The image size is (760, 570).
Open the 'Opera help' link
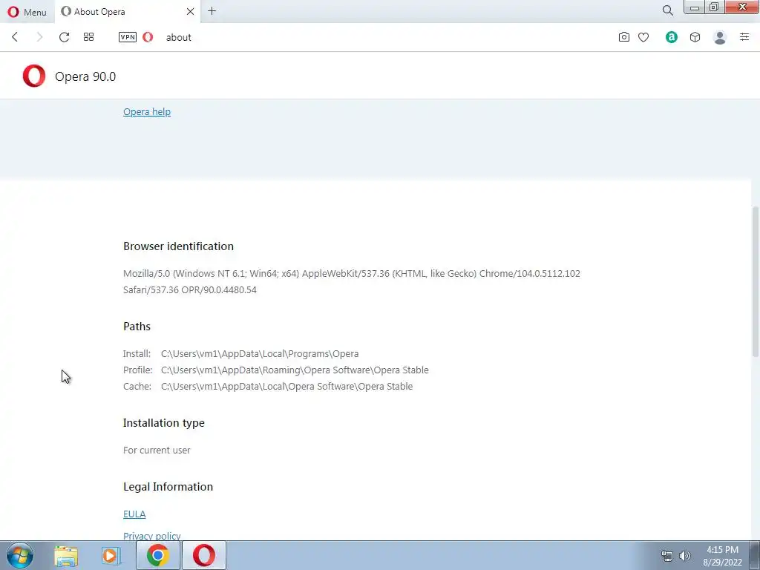pyautogui.click(x=147, y=112)
